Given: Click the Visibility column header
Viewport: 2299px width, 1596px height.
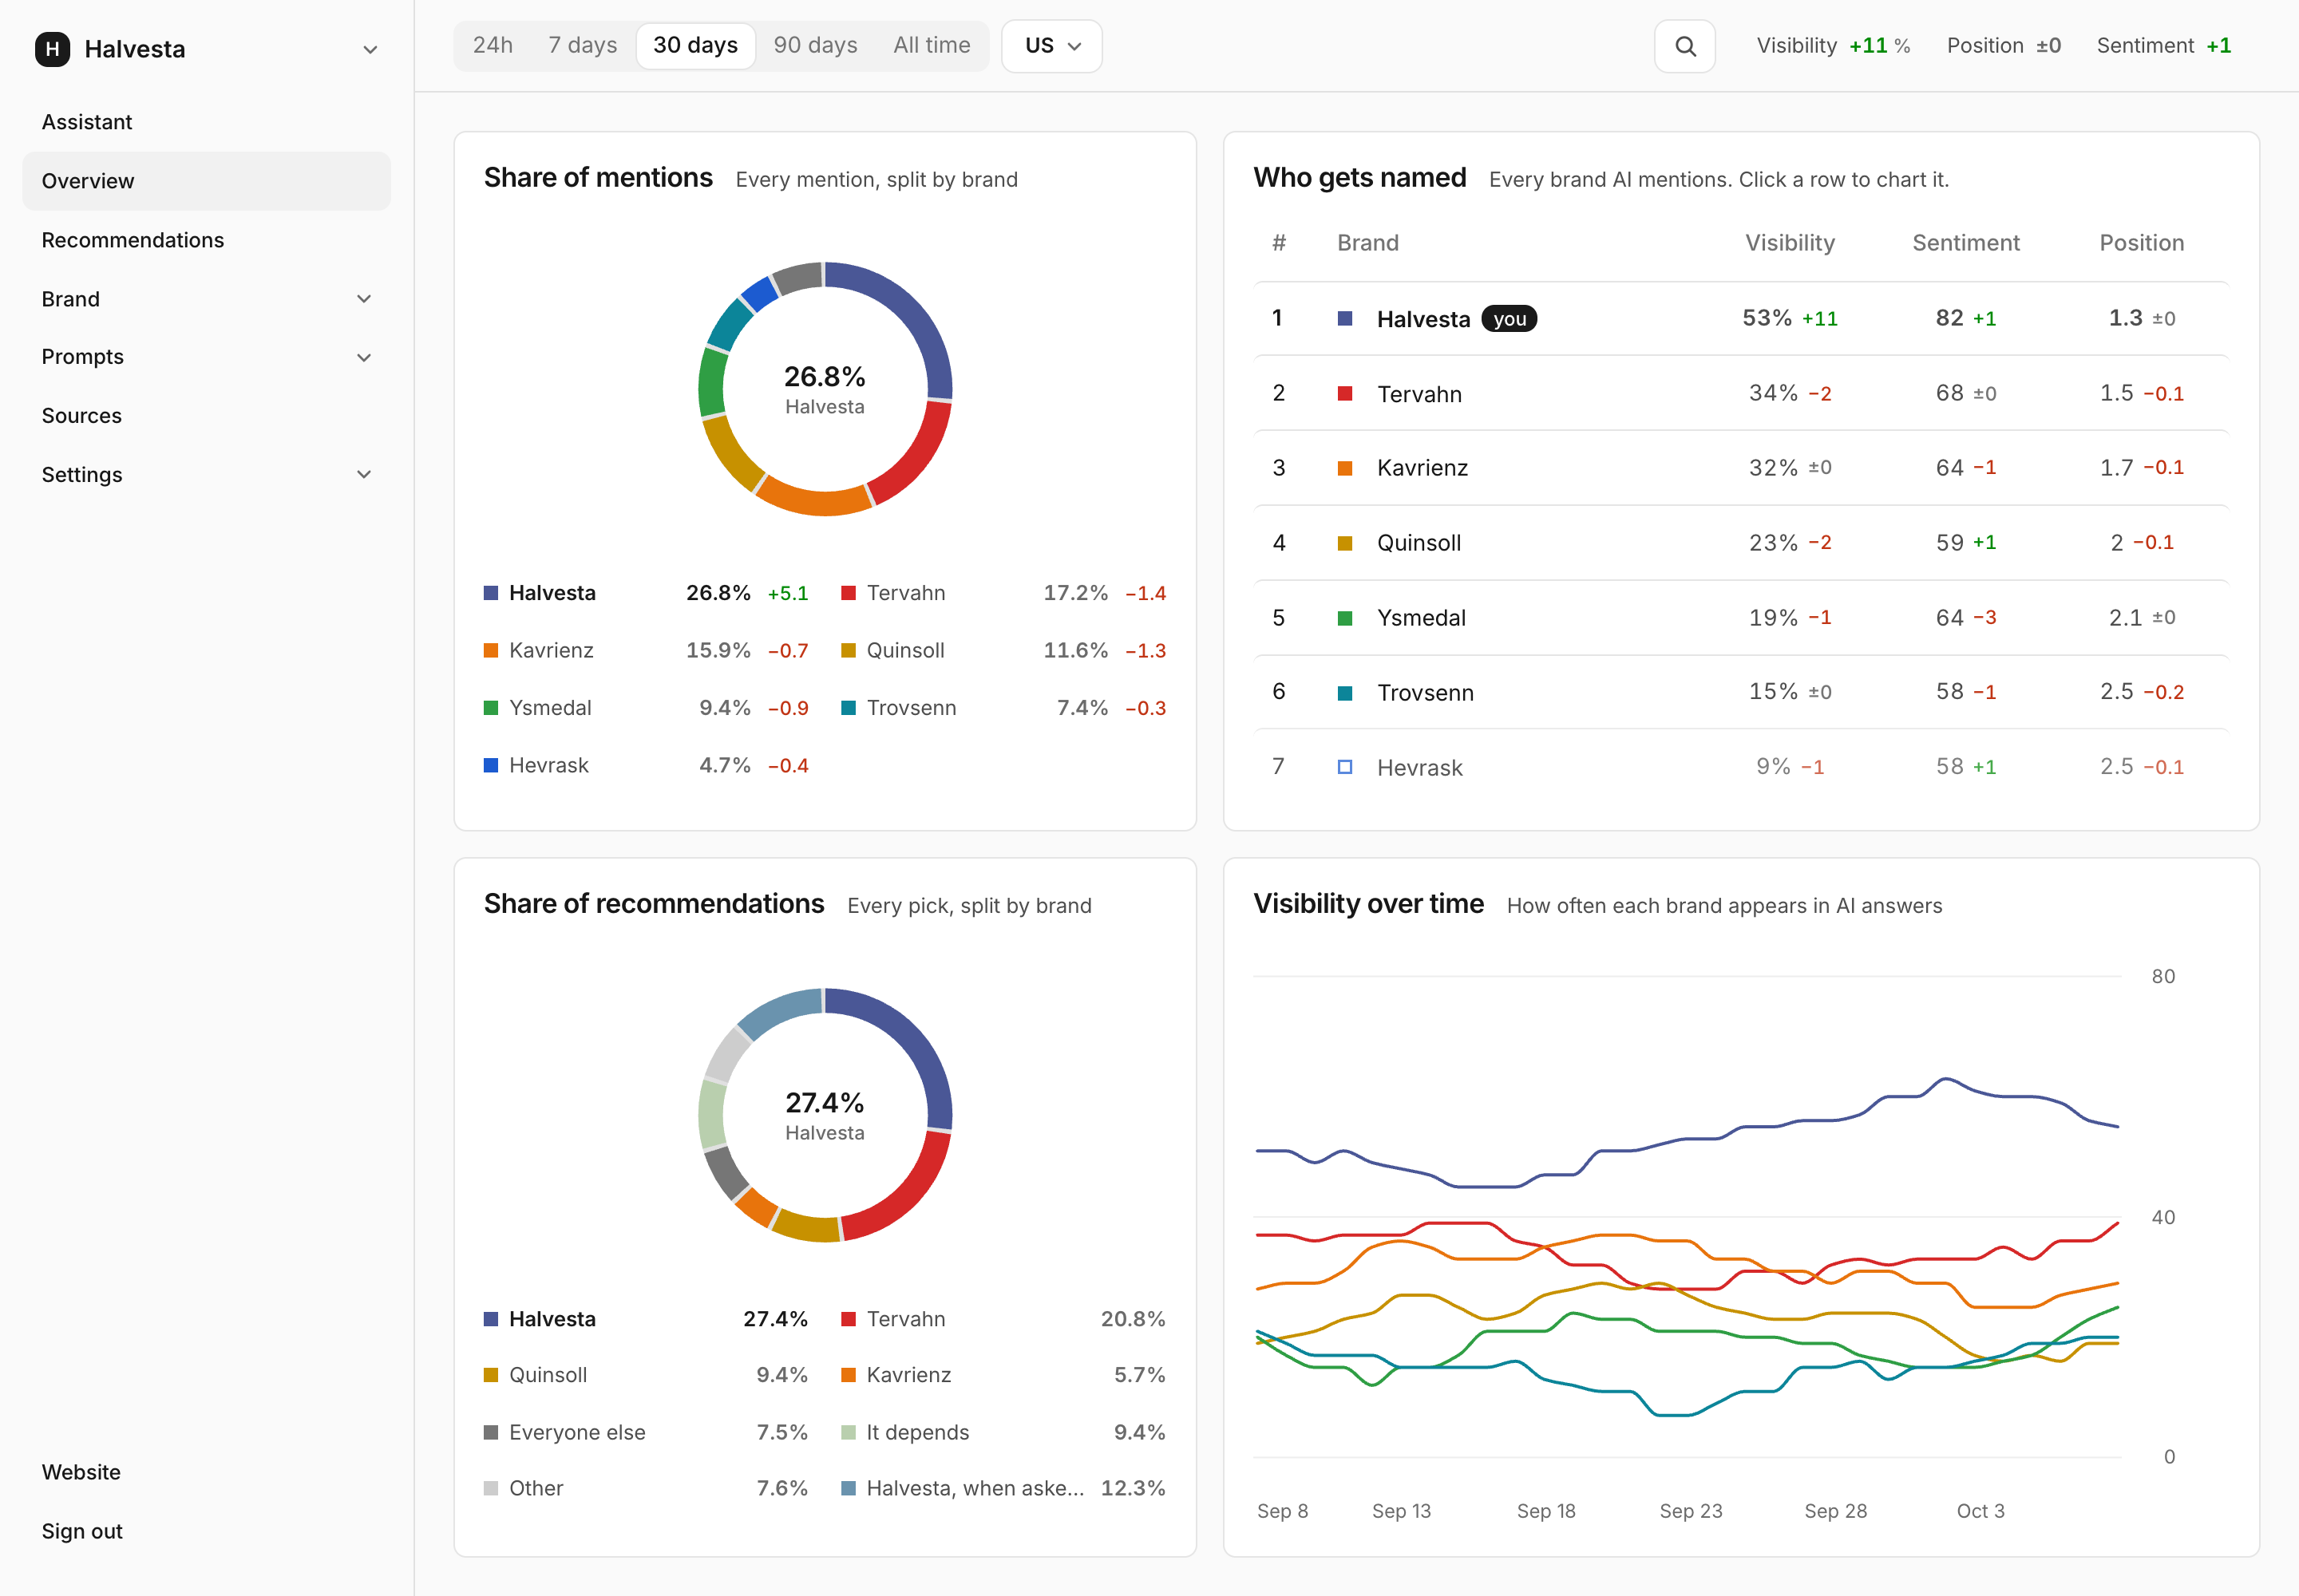Looking at the screenshot, I should (1790, 243).
